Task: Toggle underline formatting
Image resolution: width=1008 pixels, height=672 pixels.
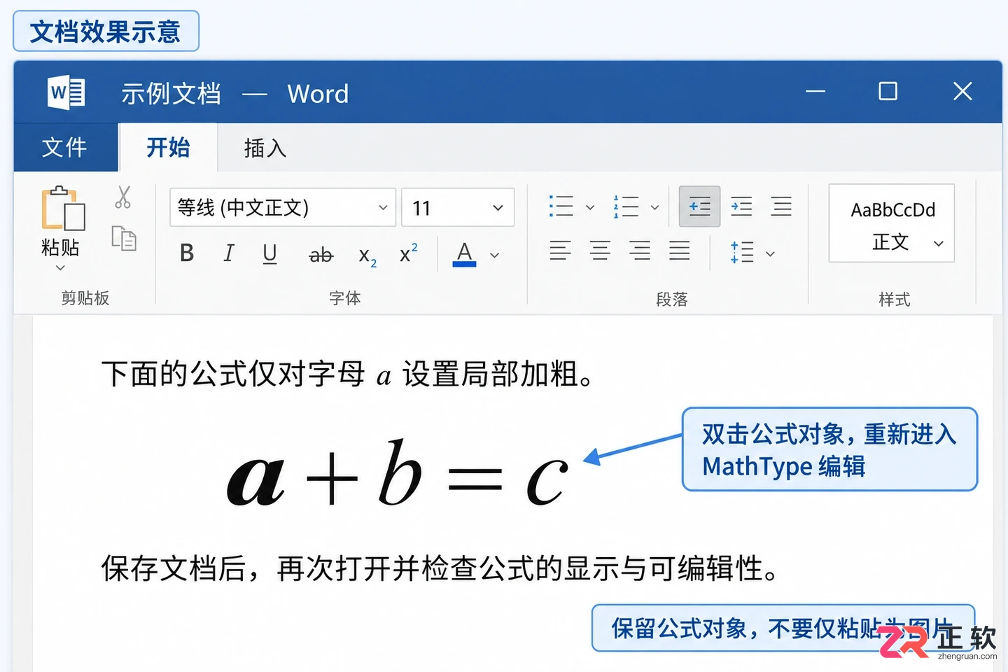Action: coord(270,253)
